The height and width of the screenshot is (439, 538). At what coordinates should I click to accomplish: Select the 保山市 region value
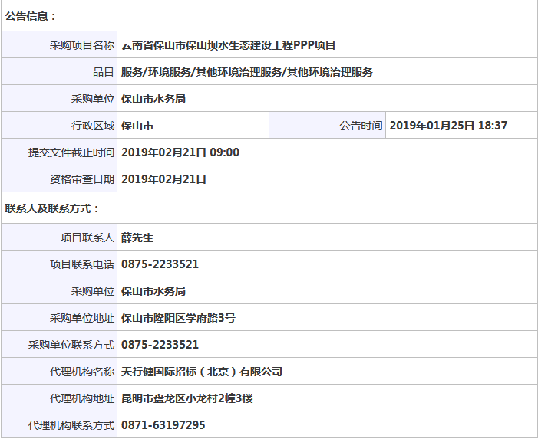(x=137, y=126)
